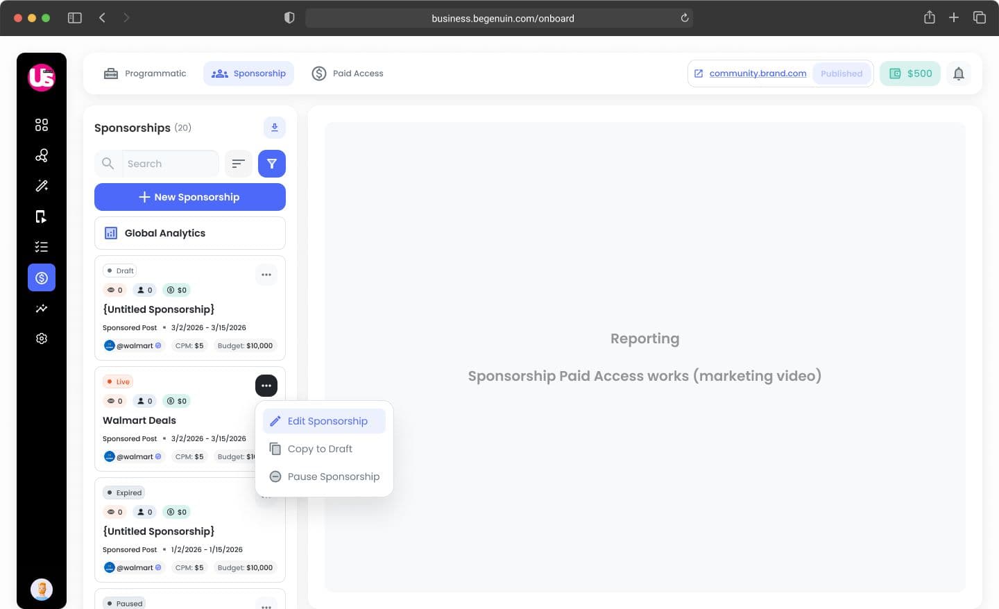This screenshot has width=999, height=609.
Task: Click the New Sponsorship button
Action: coord(190,197)
